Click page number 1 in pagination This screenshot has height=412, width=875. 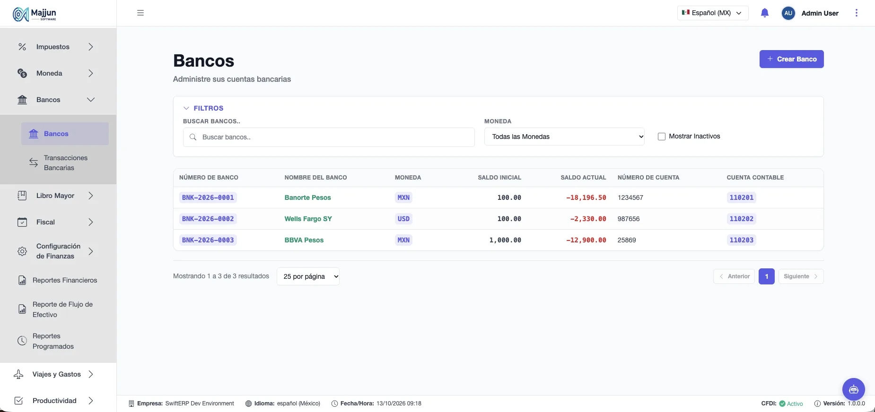[766, 276]
